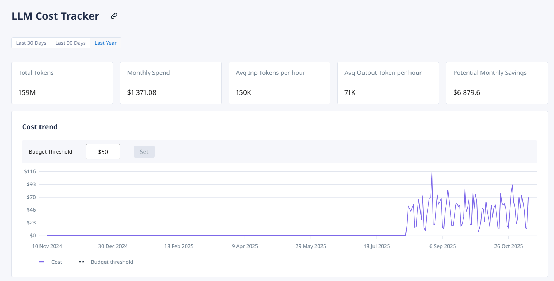Click the Cost legend line marker
The width and height of the screenshot is (554, 281).
(x=41, y=262)
